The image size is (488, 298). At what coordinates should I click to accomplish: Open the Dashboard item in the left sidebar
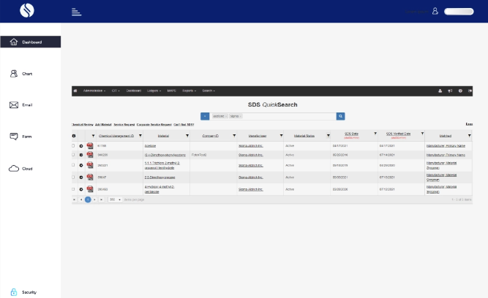pyautogui.click(x=31, y=42)
